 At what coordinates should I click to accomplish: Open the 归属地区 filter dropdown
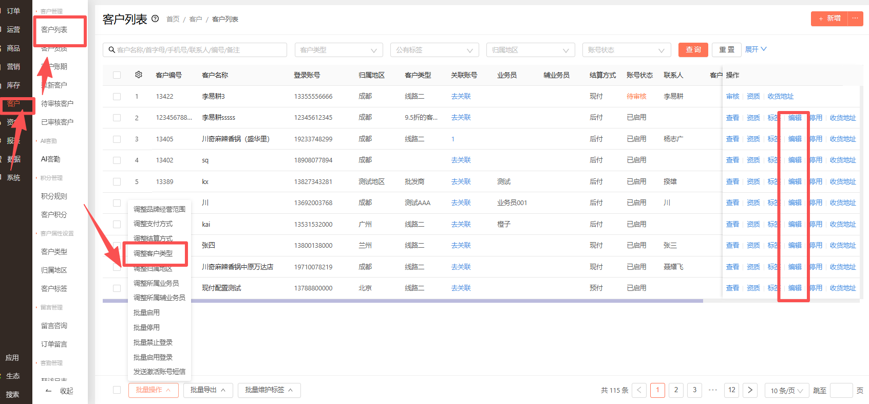point(531,50)
